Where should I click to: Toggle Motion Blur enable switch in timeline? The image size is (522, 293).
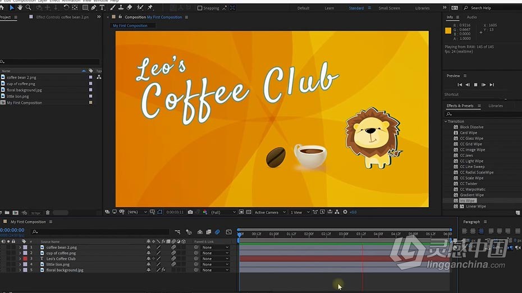(x=217, y=232)
